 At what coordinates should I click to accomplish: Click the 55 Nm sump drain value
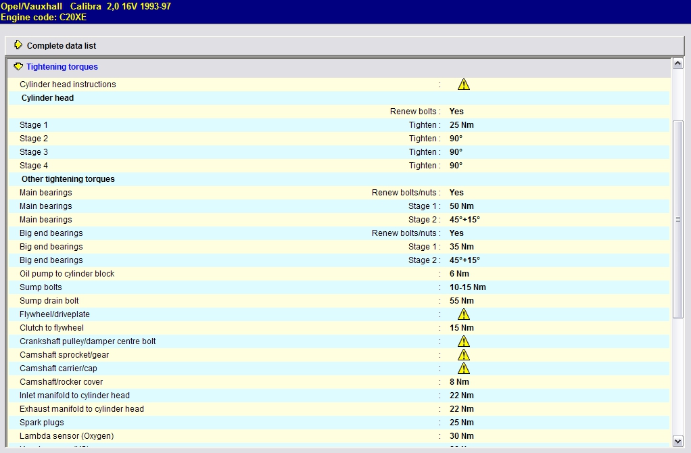(461, 301)
